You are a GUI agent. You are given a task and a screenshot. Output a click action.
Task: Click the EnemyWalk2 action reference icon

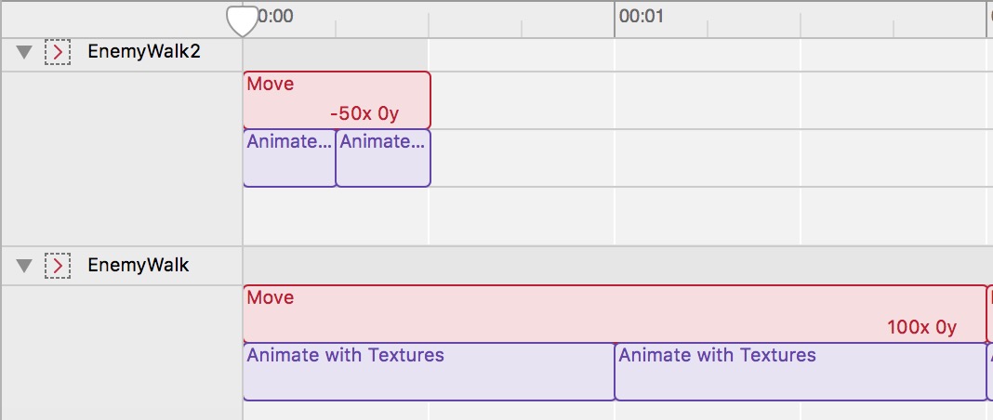coord(58,53)
